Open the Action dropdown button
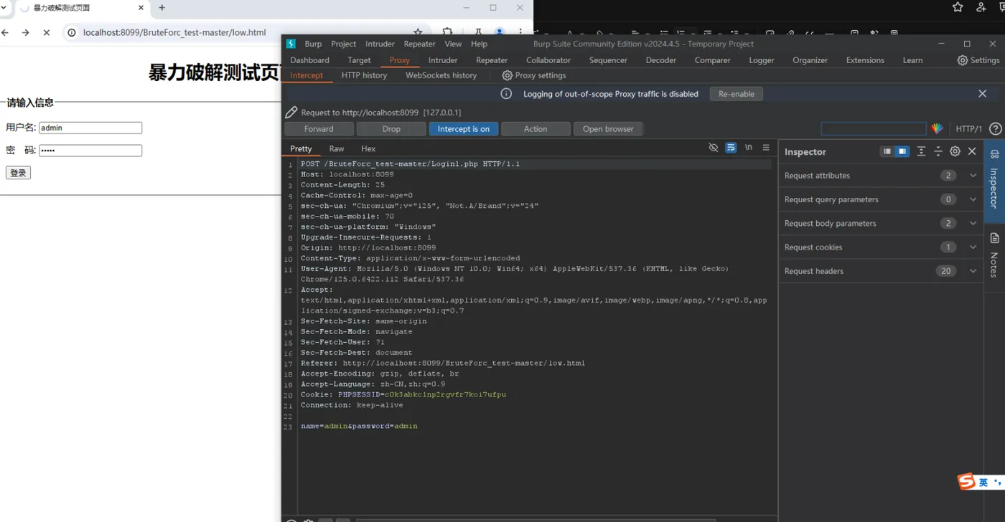Image resolution: width=1005 pixels, height=522 pixels. pyautogui.click(x=536, y=129)
